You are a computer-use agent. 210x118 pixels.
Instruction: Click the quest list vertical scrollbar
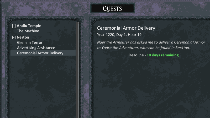(77, 69)
